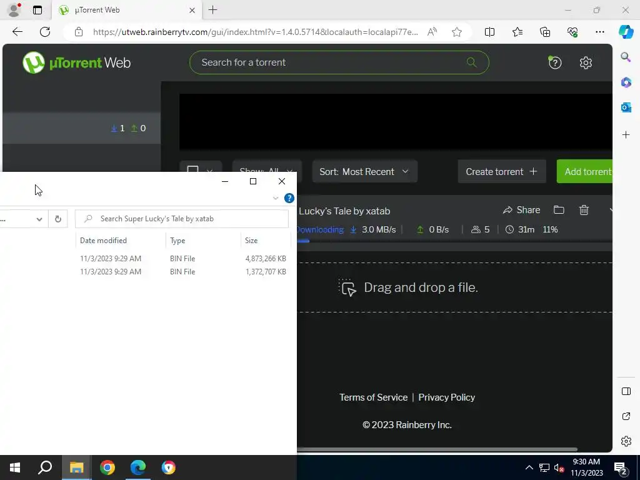Image resolution: width=640 pixels, height=480 pixels.
Task: Toggle Edge split screen icon
Action: 489,32
